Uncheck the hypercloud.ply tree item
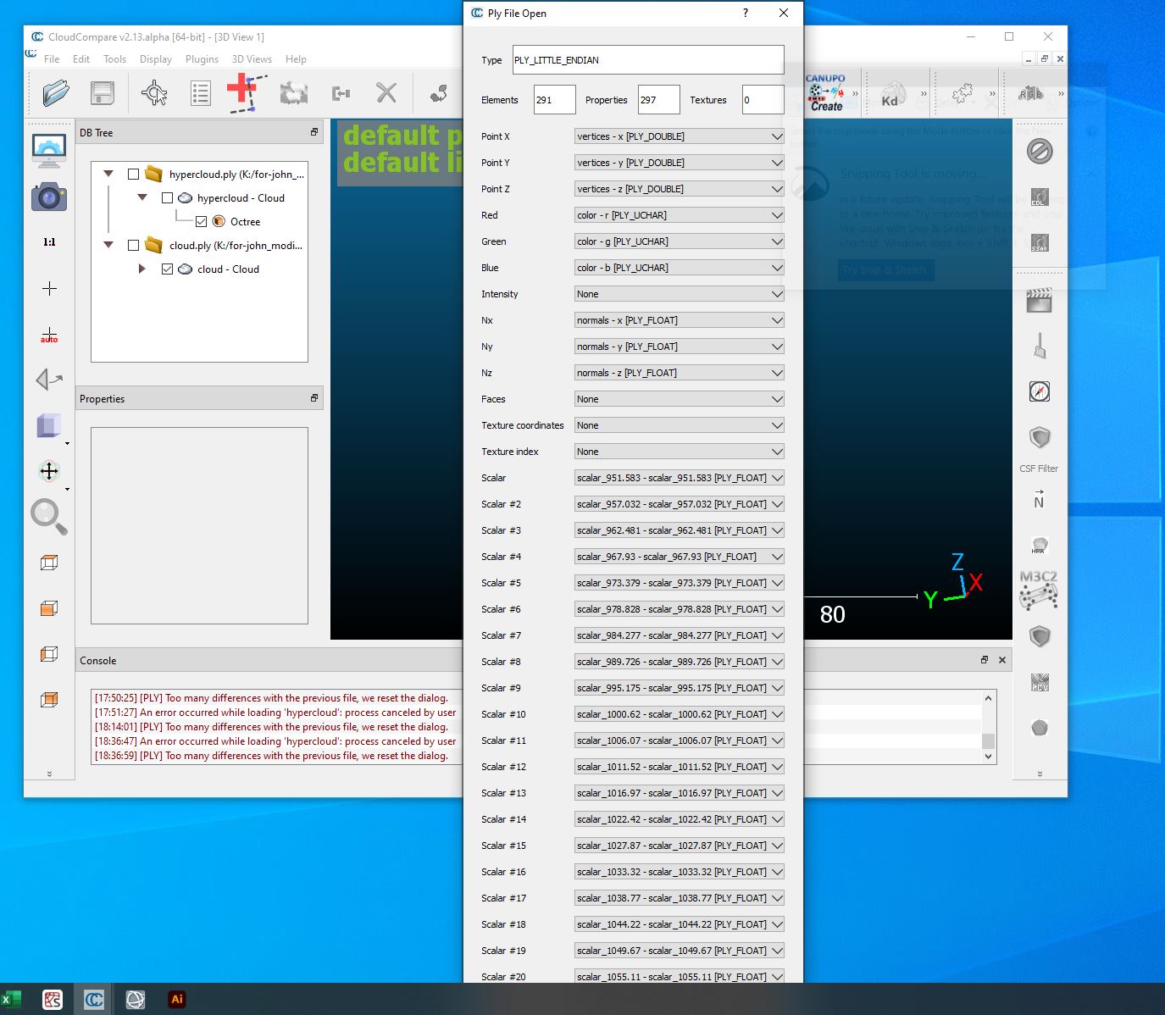 pos(133,174)
